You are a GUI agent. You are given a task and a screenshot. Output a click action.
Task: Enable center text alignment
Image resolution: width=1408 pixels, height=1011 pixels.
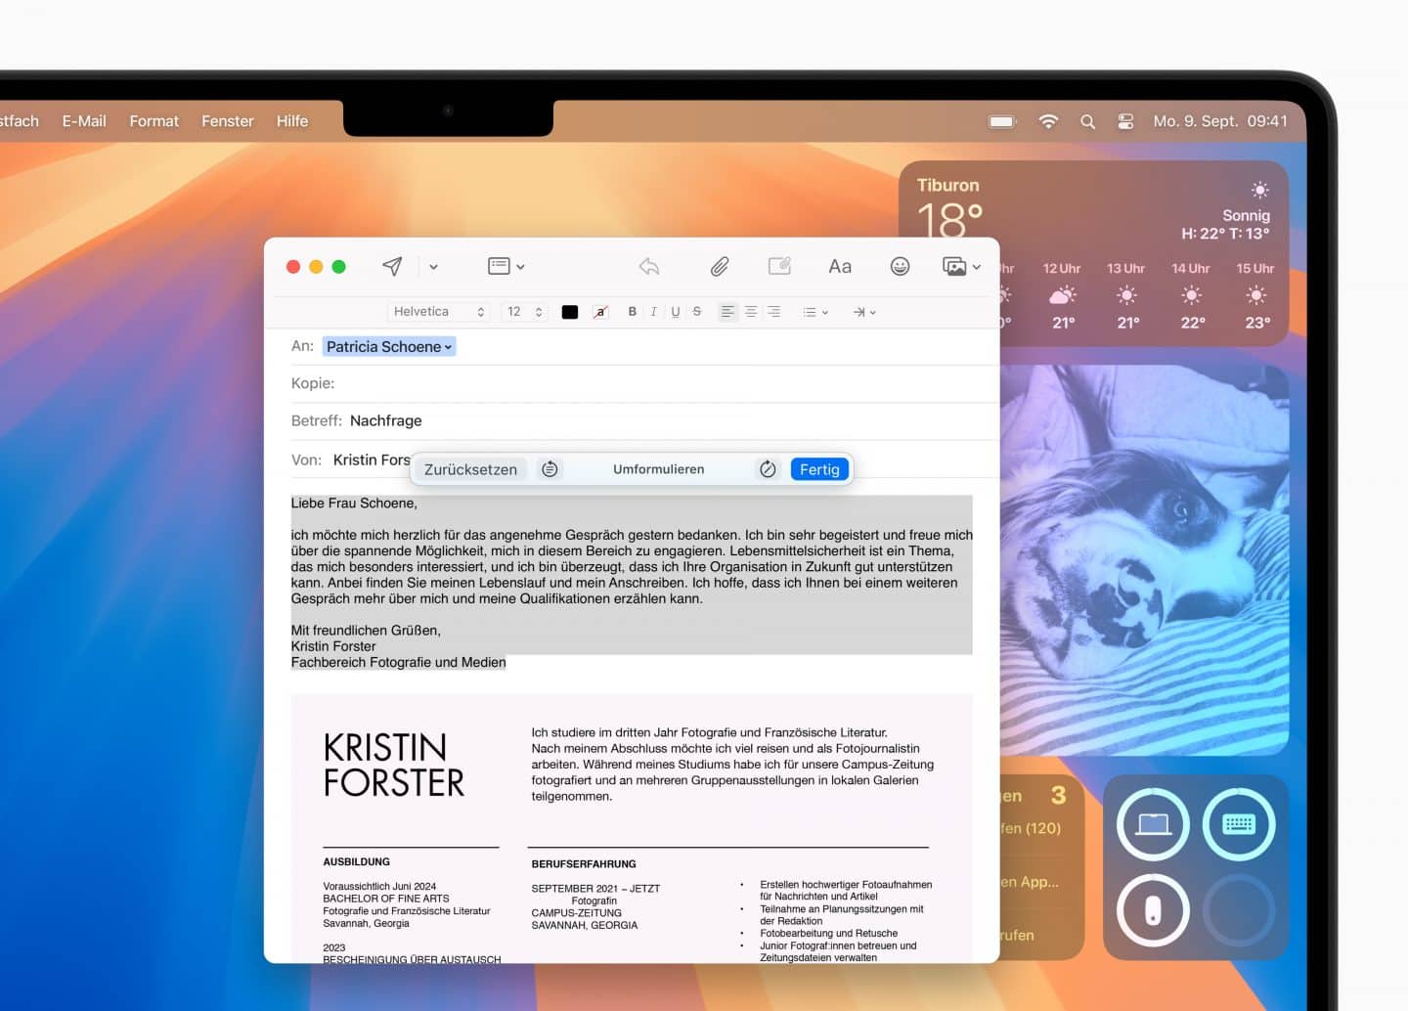(751, 311)
